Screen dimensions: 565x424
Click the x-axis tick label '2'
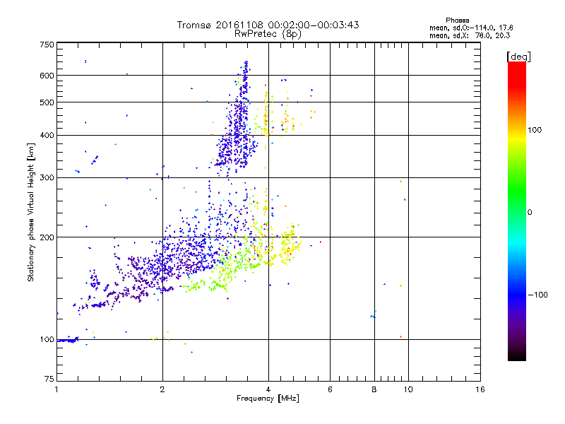click(162, 389)
